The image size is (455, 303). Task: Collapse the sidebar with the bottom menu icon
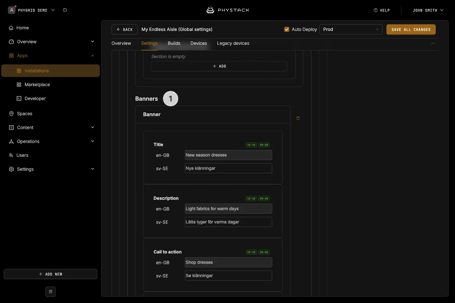[x=51, y=292]
